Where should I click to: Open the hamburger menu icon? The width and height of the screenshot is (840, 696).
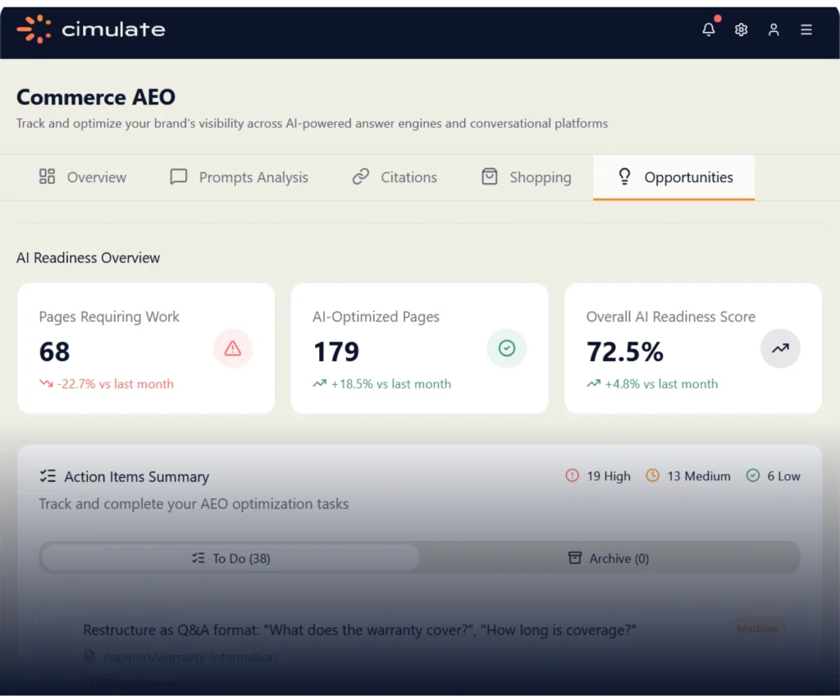(x=806, y=30)
